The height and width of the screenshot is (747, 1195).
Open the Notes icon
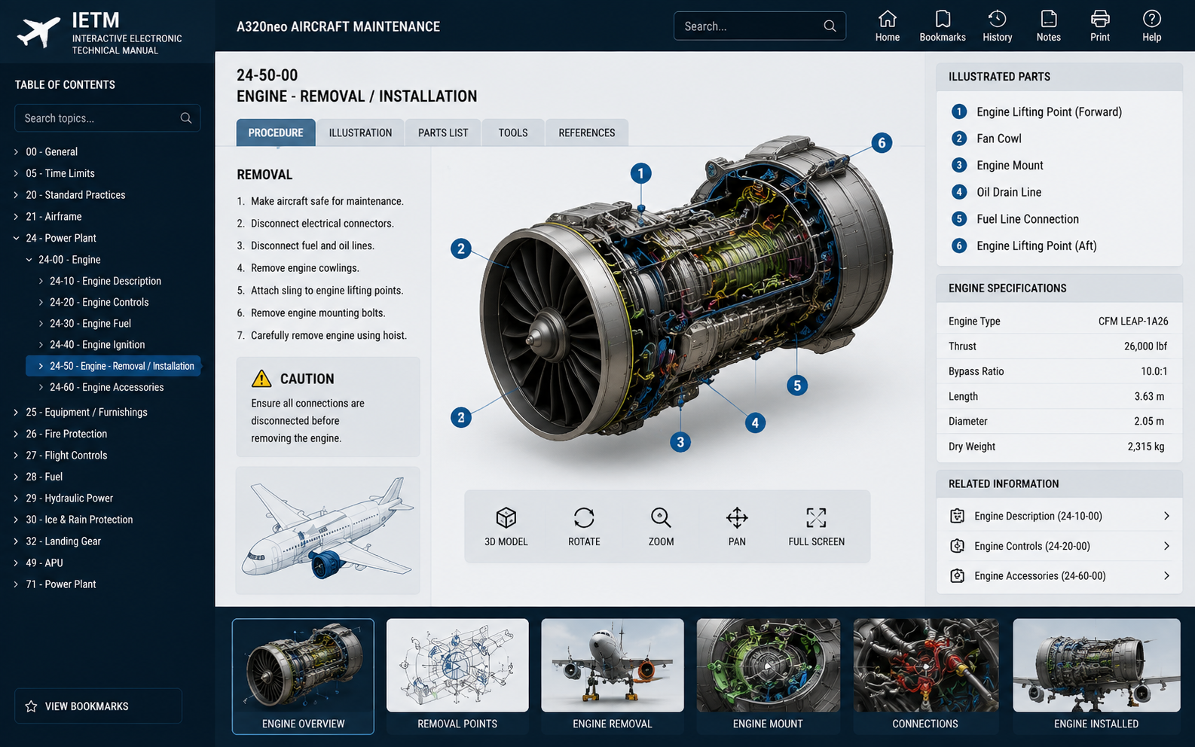[x=1048, y=26]
